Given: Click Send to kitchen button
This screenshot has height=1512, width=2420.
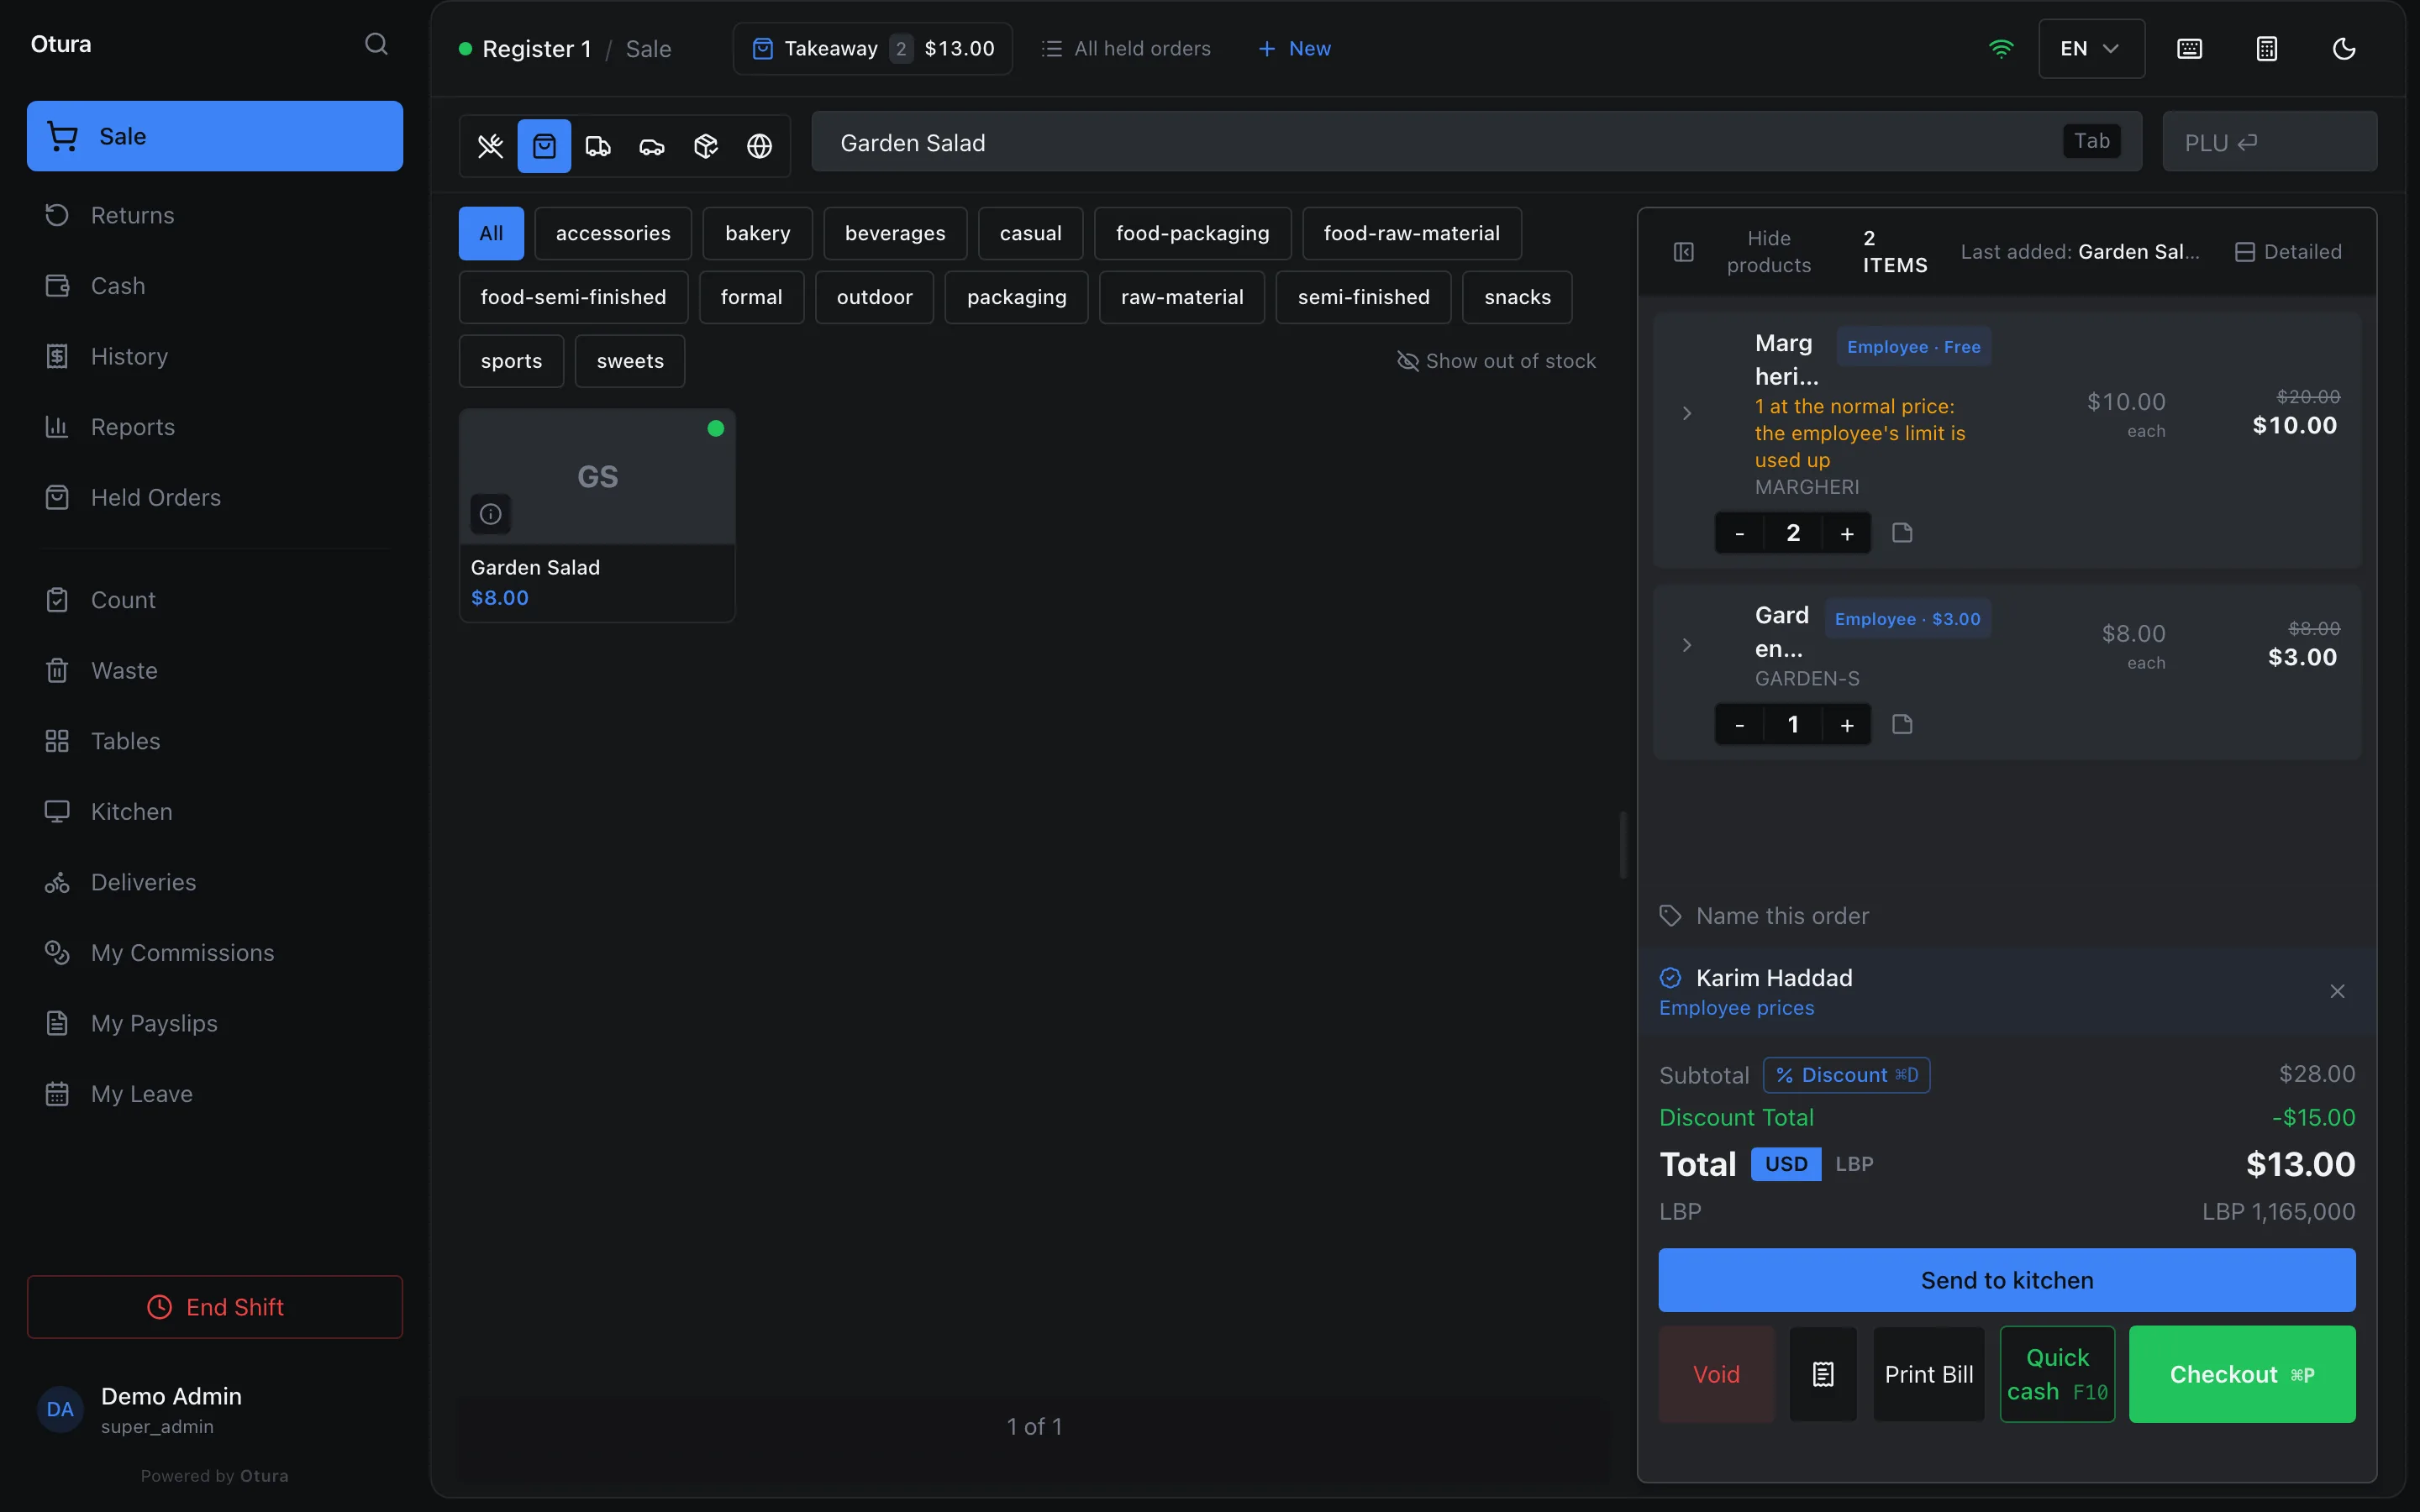Looking at the screenshot, I should [2006, 1280].
